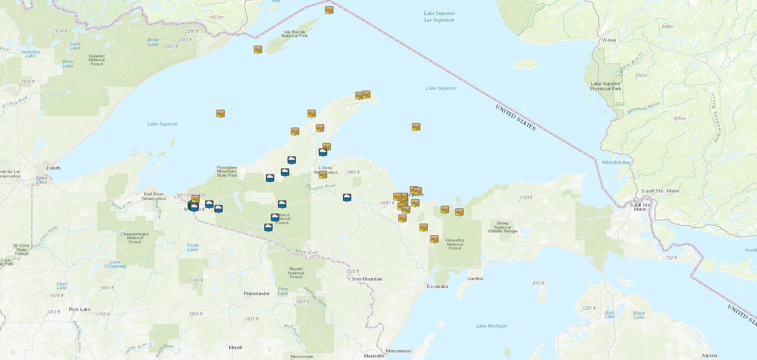Select the Bad River Reservation label
Image resolution: width=757 pixels, height=360 pixels.
click(154, 196)
